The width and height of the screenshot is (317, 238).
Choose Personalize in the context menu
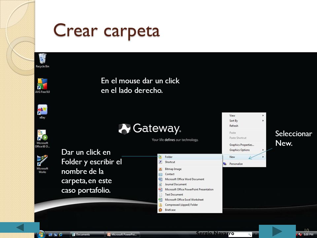point(244,164)
